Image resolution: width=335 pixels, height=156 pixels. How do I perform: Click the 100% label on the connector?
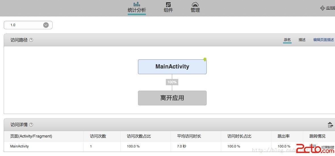coord(172,82)
